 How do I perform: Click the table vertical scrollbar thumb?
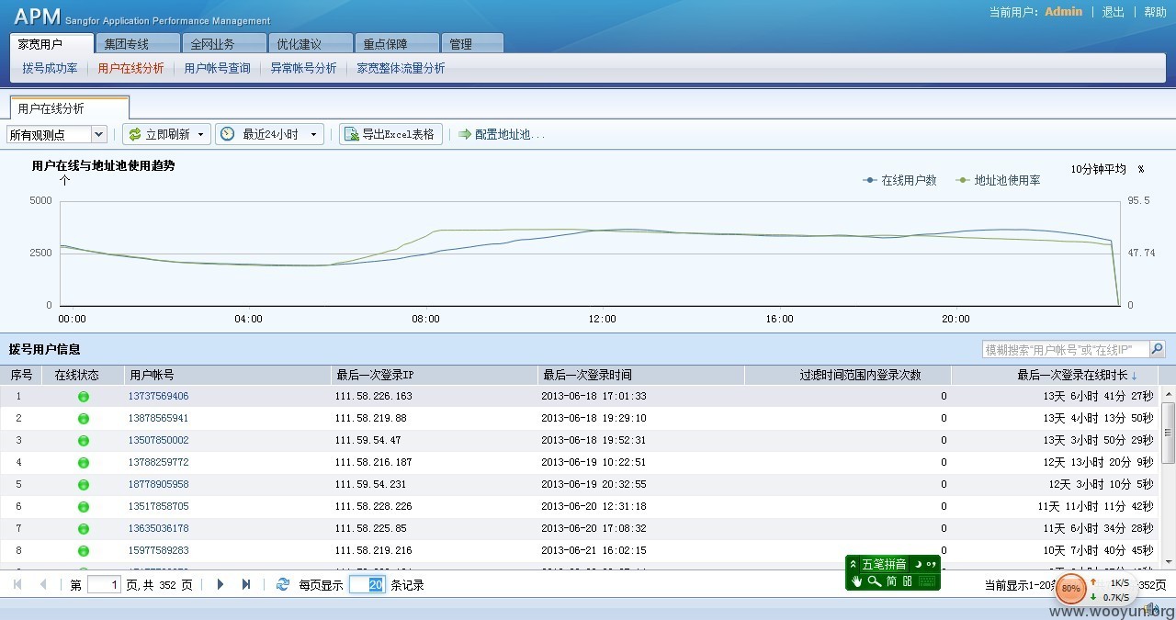(1169, 433)
